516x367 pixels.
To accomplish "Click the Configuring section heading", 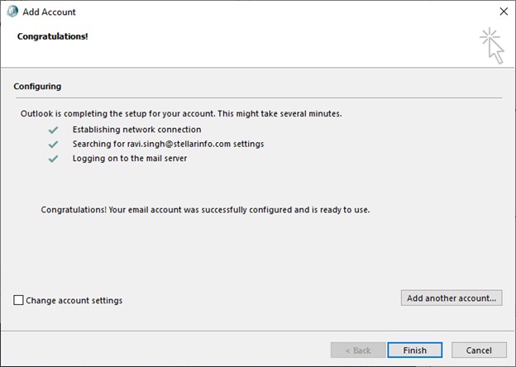I will pyautogui.click(x=37, y=87).
